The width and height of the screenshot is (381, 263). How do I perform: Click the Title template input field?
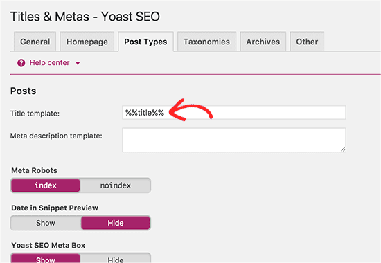[x=233, y=112]
